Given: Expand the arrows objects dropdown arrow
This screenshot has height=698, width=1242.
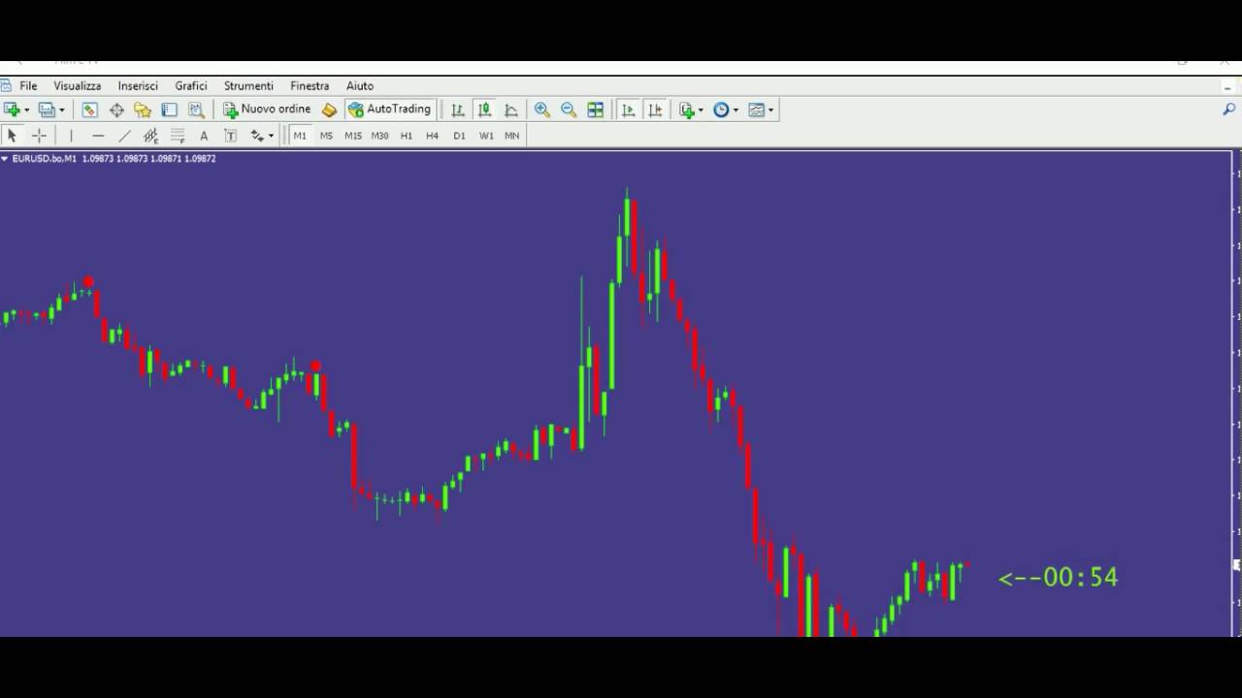Looking at the screenshot, I should coord(271,136).
